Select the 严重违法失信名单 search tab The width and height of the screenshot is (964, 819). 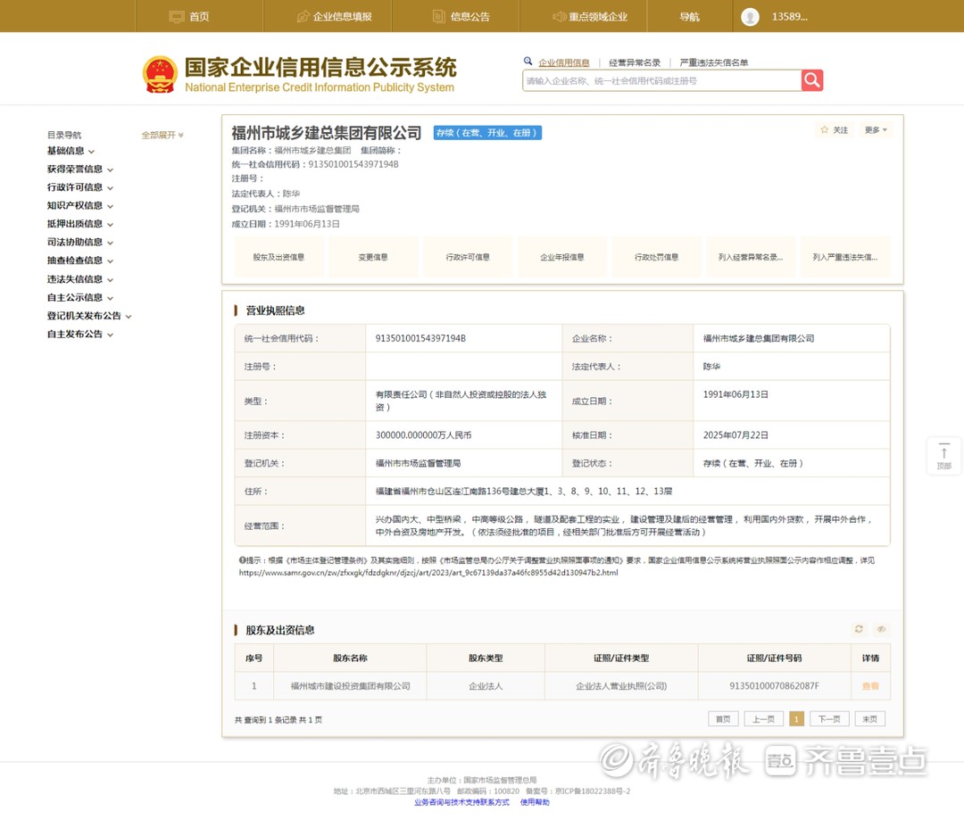click(x=714, y=62)
